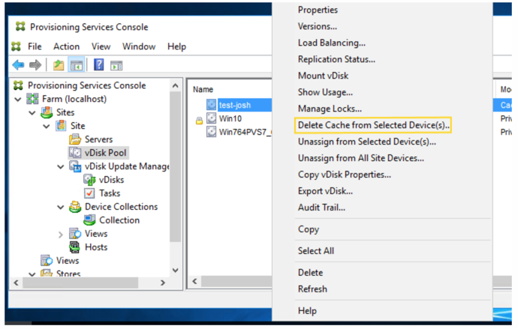
Task: Click the Show/Hide Action Pane icon
Action: [x=116, y=65]
